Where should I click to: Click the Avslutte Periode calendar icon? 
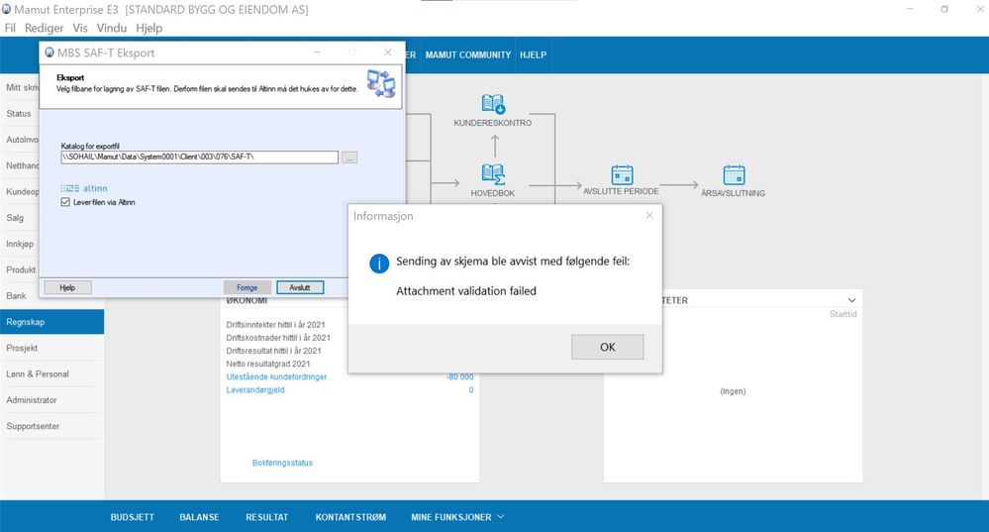622,174
